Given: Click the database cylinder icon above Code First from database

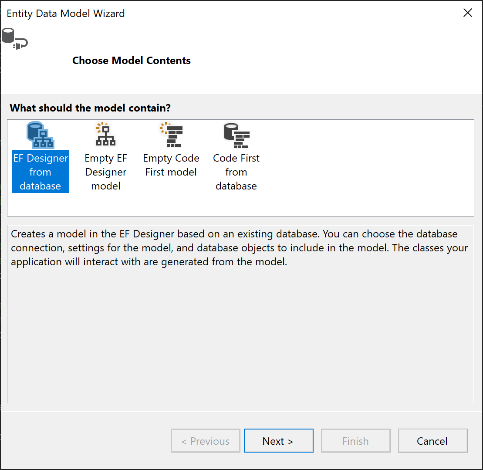Looking at the screenshot, I should tap(236, 135).
